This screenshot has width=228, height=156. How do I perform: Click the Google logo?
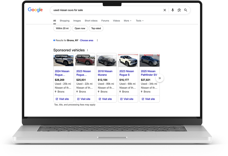35,10
